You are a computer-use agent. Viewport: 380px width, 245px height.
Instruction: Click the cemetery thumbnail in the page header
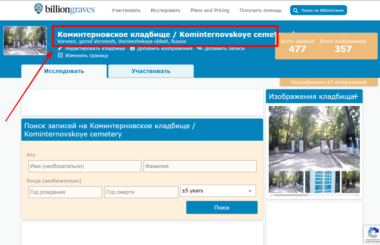point(25,41)
